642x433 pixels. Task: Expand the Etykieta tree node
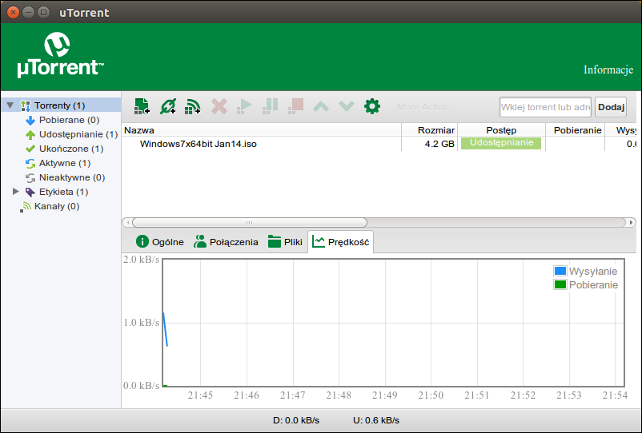pos(15,191)
